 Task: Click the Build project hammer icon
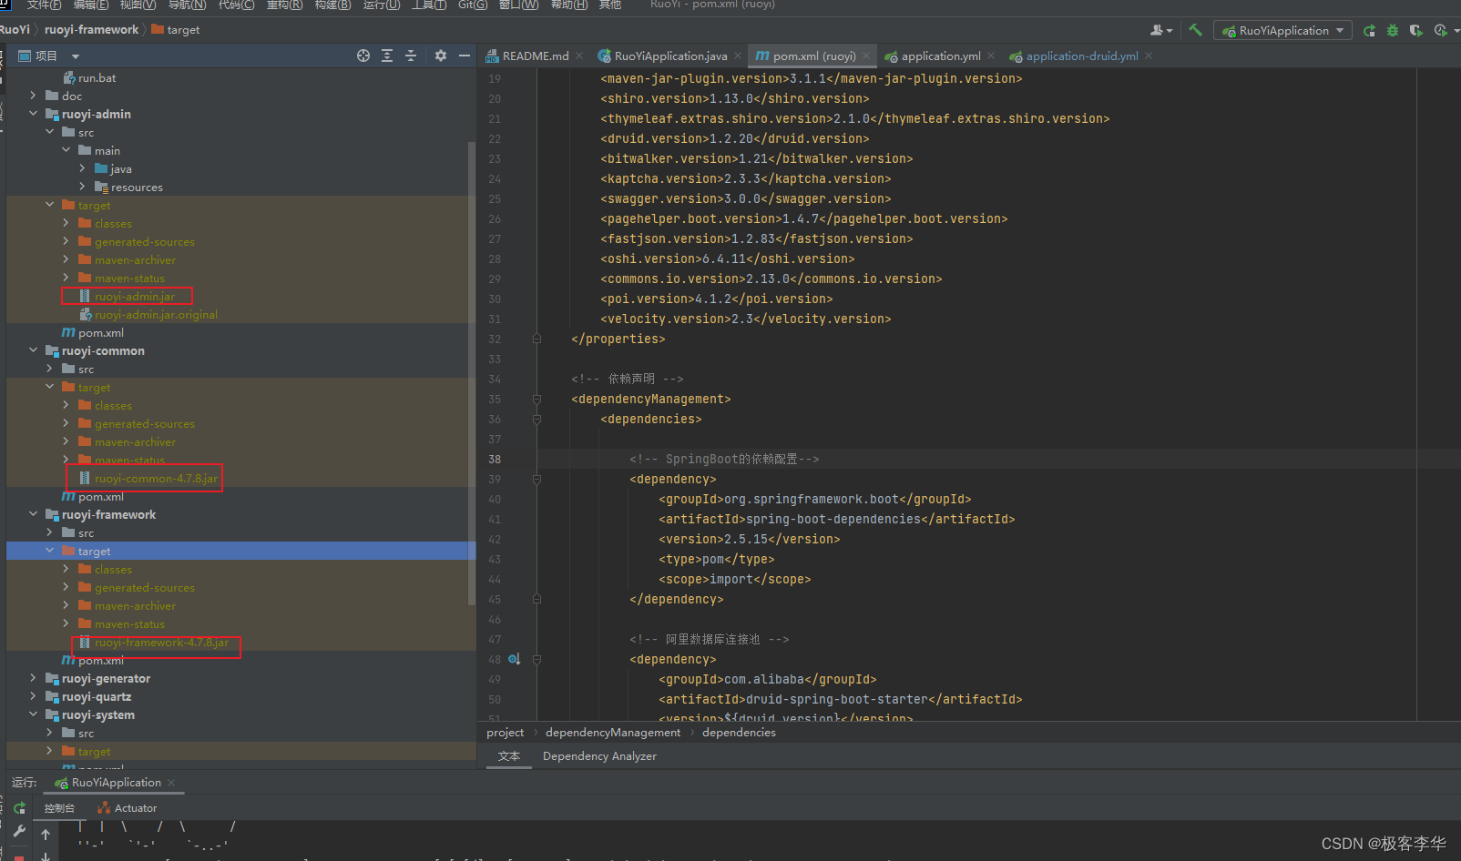[1195, 30]
